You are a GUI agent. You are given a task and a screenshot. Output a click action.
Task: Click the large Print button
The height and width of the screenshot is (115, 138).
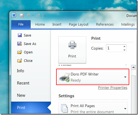pyautogui.click(x=72, y=50)
